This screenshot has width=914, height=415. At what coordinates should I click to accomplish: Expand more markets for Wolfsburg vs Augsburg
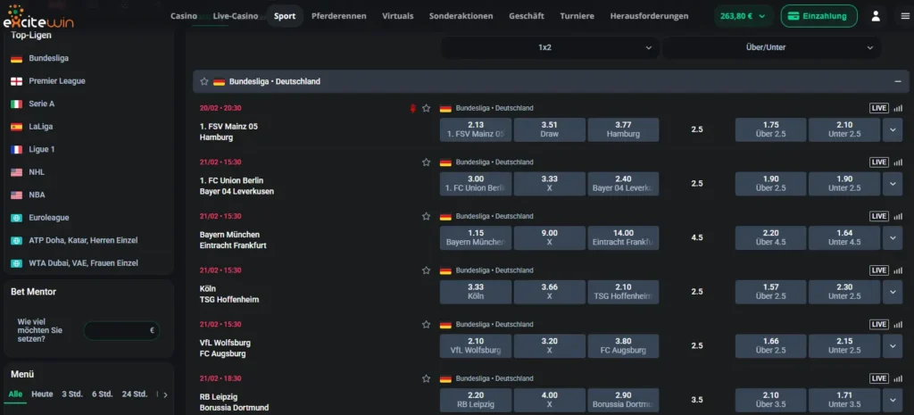[893, 346]
